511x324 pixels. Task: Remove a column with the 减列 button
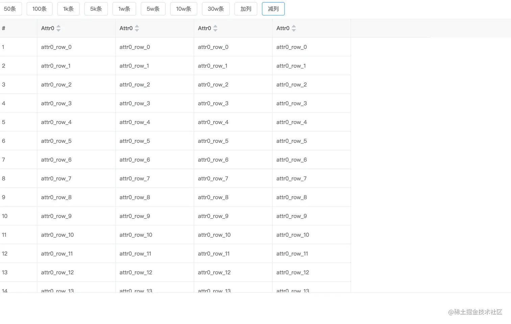pos(273,9)
